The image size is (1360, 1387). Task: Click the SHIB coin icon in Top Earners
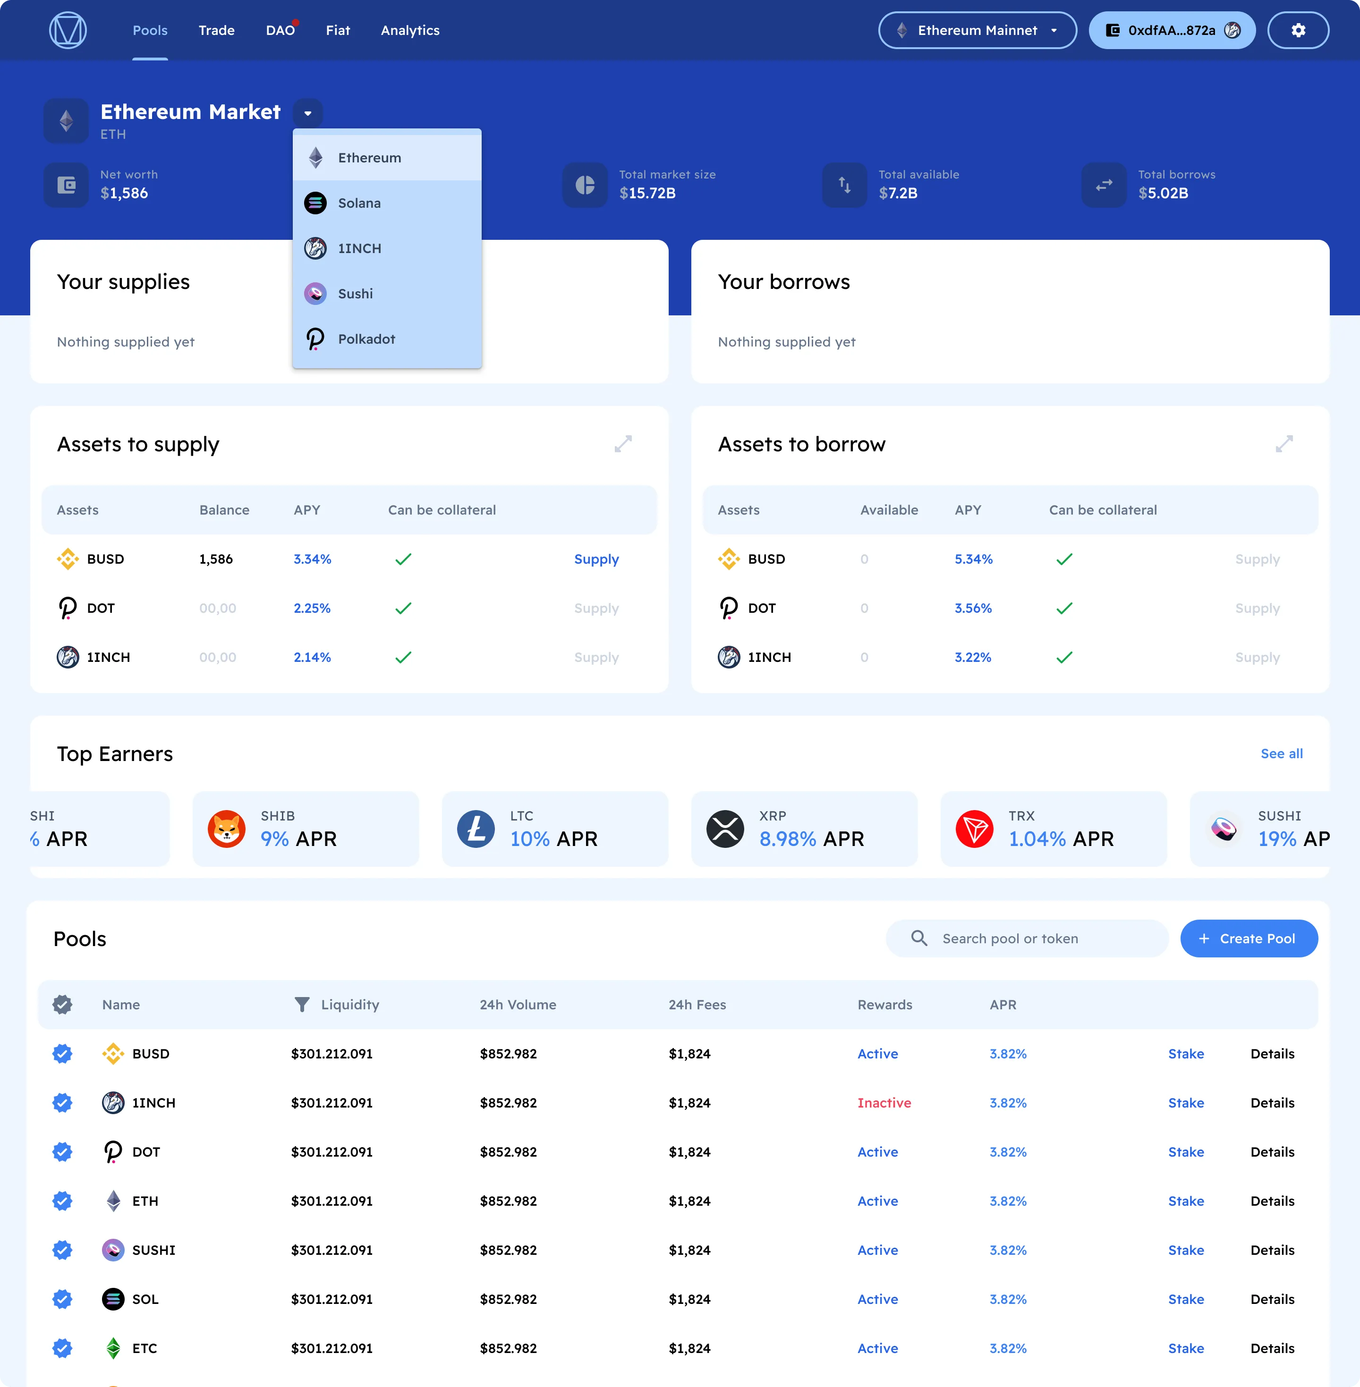tap(226, 829)
